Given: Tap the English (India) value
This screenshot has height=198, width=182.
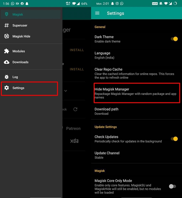Looking at the screenshot, I should click(104, 58).
